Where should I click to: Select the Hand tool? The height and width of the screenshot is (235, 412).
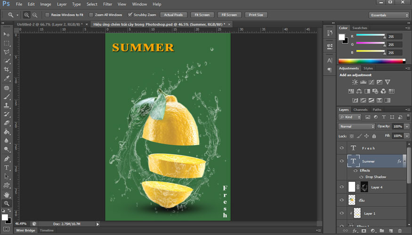(x=6, y=195)
